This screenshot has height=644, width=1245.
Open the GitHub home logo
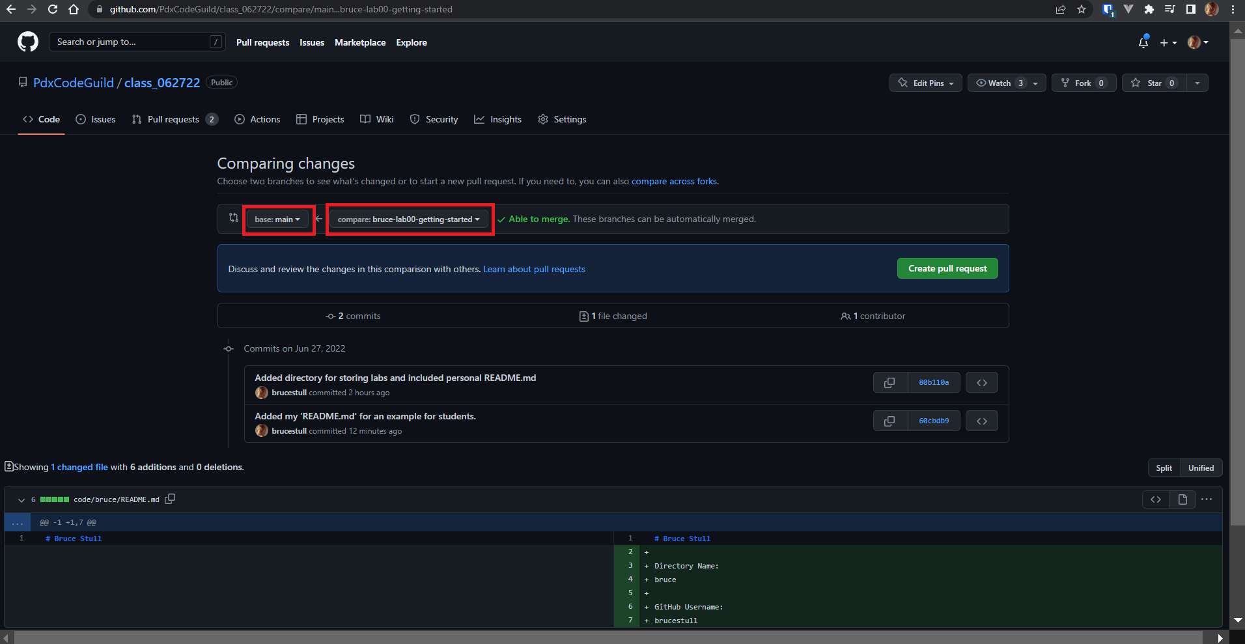coord(28,42)
